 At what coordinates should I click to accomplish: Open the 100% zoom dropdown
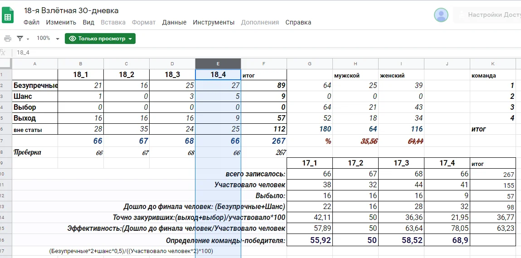tap(48, 39)
